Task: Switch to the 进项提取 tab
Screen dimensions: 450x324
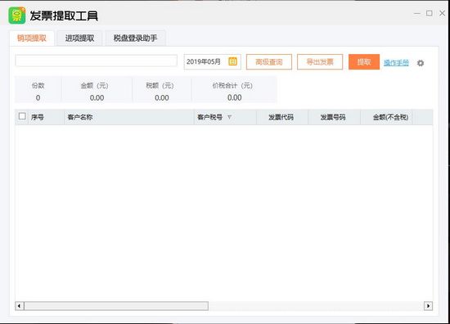Action: (79, 38)
